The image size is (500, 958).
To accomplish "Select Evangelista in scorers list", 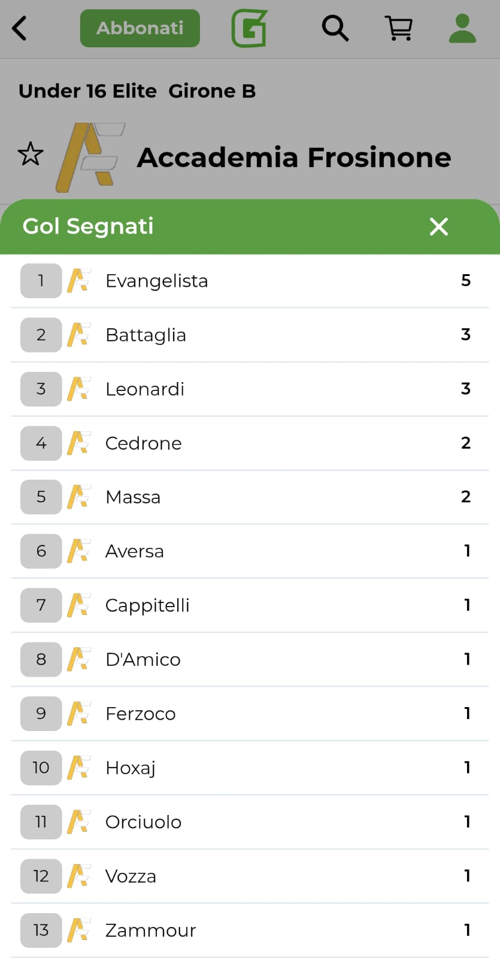I will pyautogui.click(x=157, y=281).
